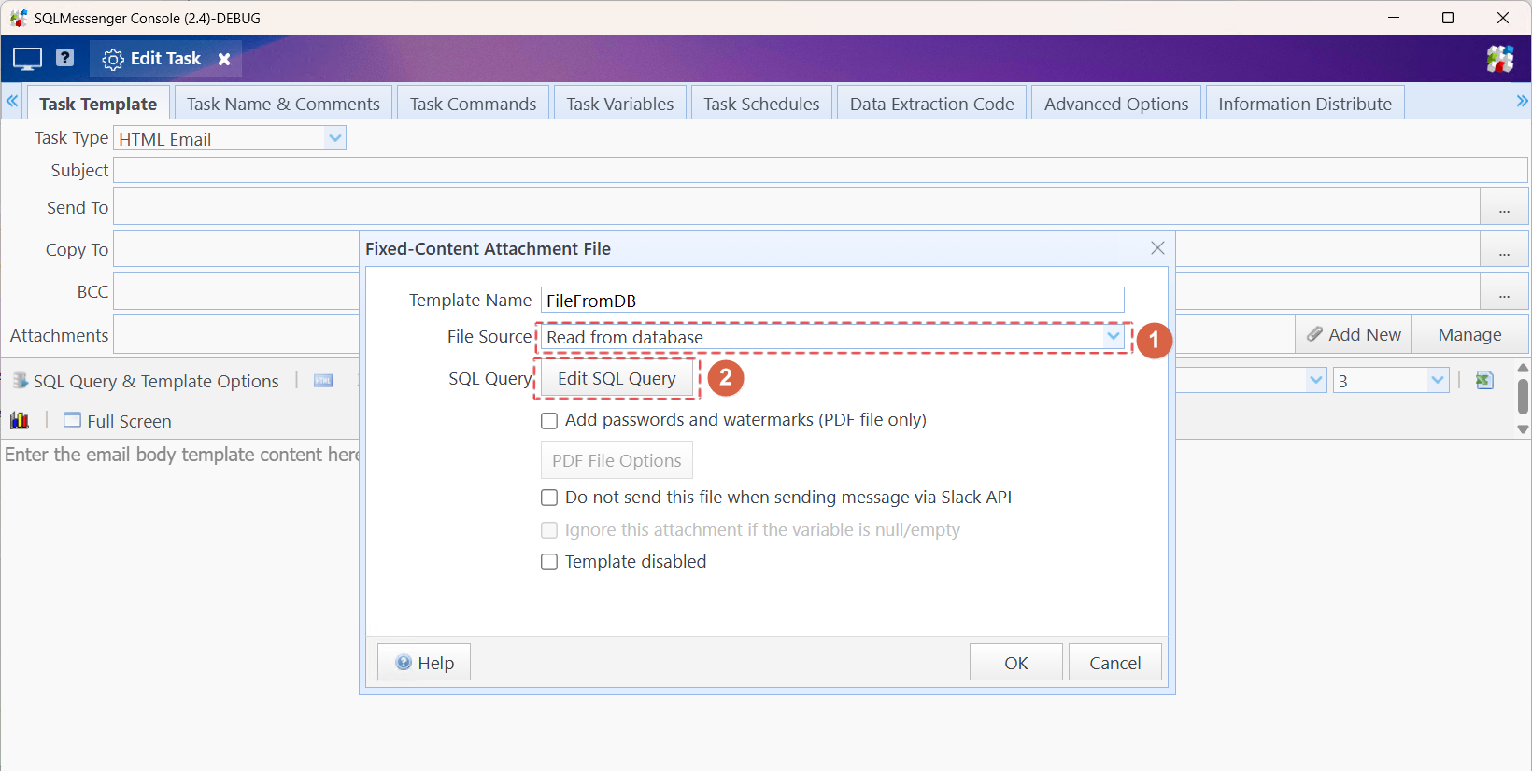The height and width of the screenshot is (771, 1532).
Task: Close the Edit Task tab with the x
Action: pyautogui.click(x=224, y=59)
